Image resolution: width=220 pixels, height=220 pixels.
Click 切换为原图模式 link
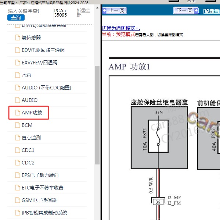click(x=121, y=28)
